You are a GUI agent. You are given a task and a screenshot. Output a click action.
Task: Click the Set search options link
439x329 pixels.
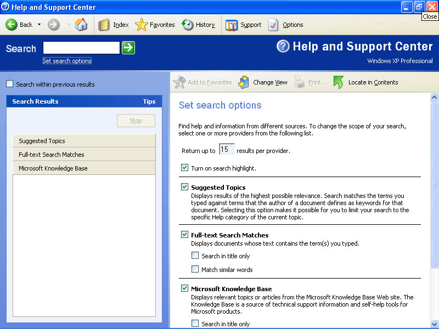pyautogui.click(x=67, y=61)
